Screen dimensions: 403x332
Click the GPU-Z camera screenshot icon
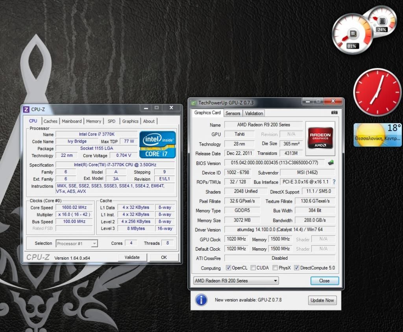[335, 113]
